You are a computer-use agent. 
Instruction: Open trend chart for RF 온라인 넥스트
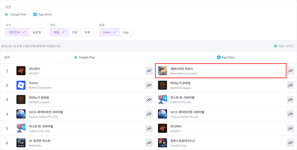click(149, 143)
